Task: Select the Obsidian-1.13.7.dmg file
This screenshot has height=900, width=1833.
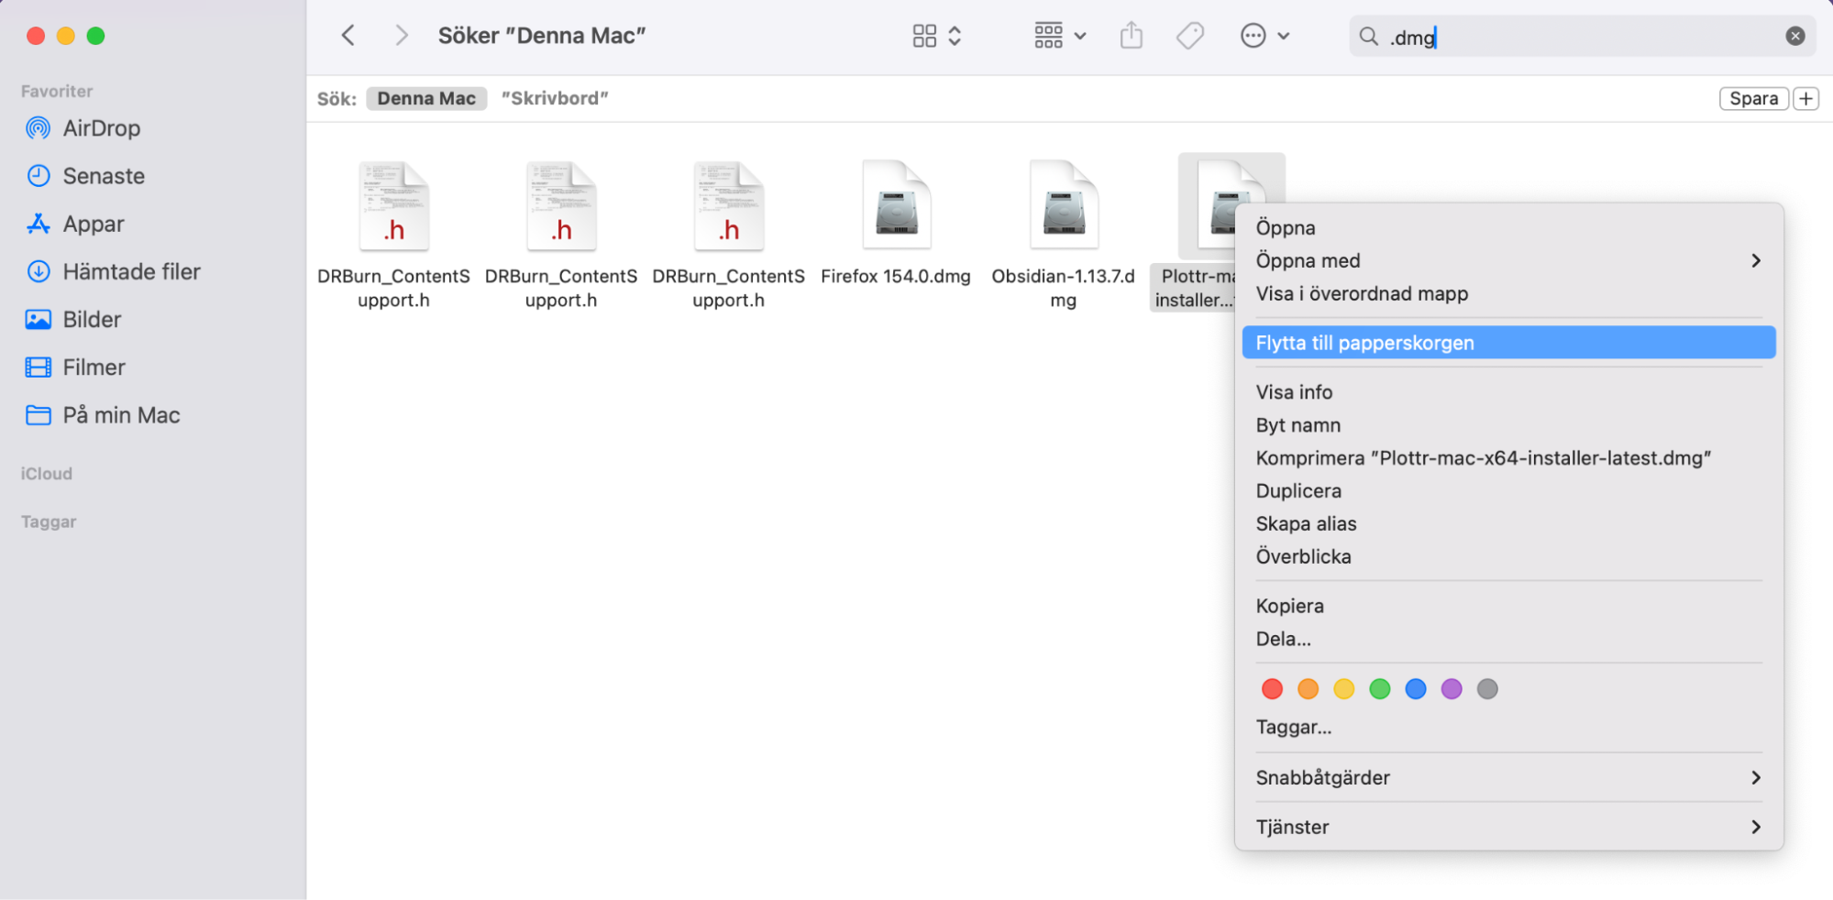Action: coord(1064,234)
